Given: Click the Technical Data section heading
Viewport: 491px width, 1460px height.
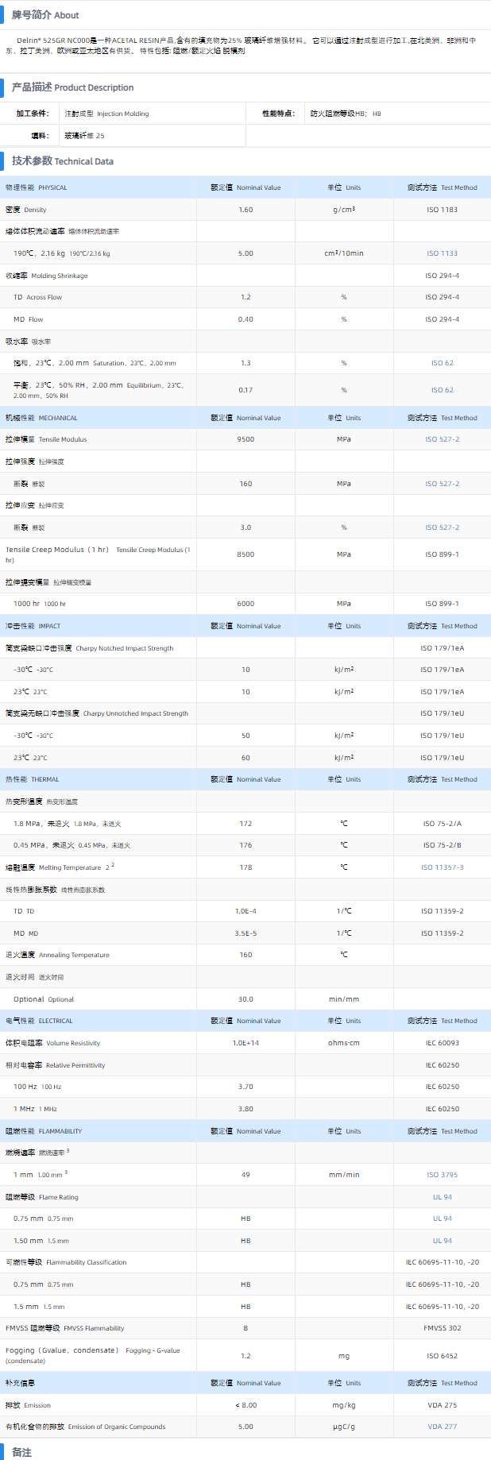Looking at the screenshot, I should [x=62, y=161].
